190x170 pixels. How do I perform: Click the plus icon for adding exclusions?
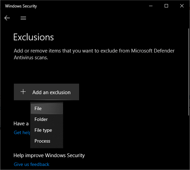coord(23,92)
